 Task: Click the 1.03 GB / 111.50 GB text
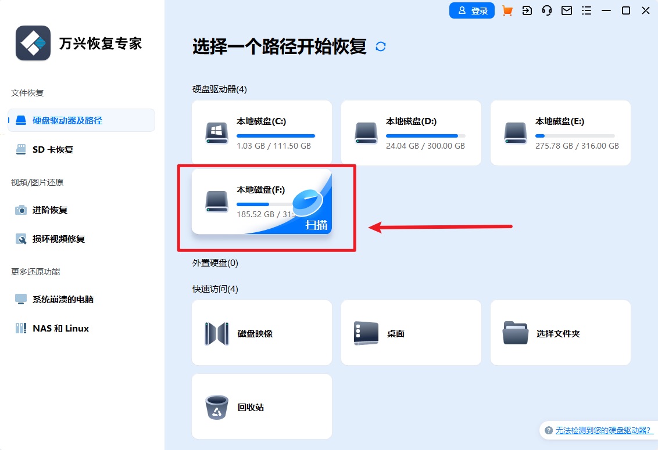tap(274, 146)
